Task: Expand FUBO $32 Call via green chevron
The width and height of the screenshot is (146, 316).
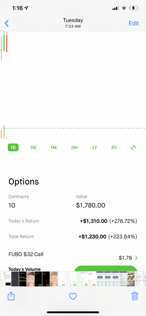Action: pos(136,258)
